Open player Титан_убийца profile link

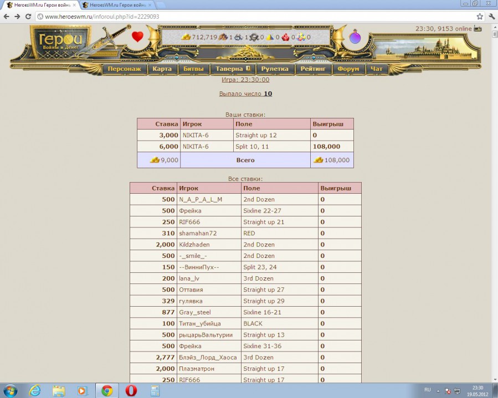200,324
